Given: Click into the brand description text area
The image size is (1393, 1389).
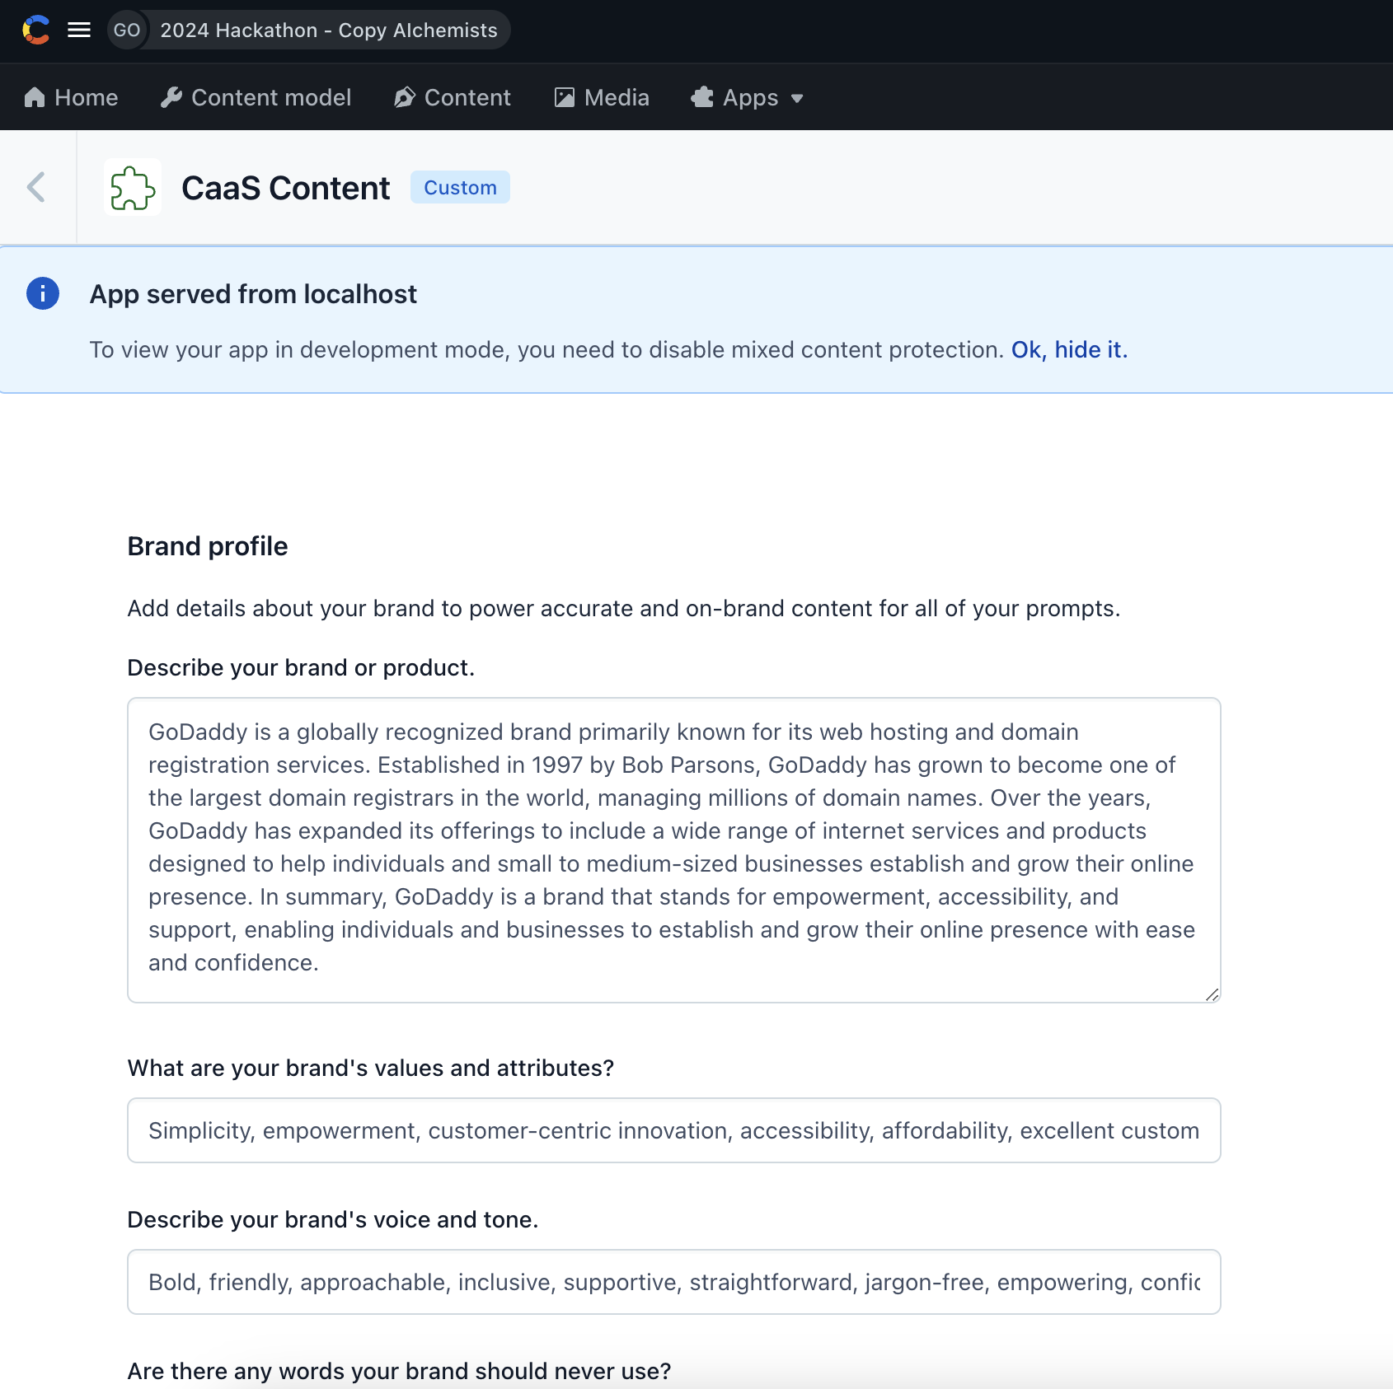Looking at the screenshot, I should [673, 849].
